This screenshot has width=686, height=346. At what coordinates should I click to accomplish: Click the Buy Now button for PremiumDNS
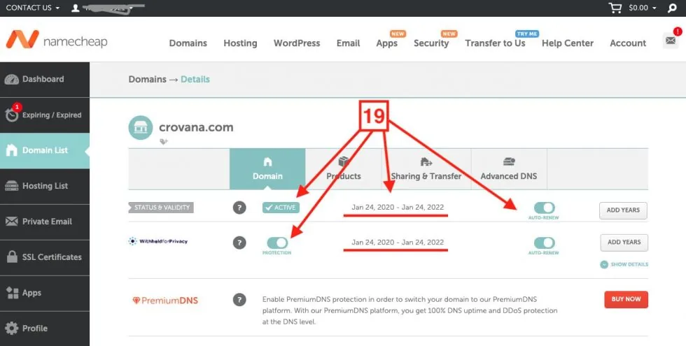626,300
